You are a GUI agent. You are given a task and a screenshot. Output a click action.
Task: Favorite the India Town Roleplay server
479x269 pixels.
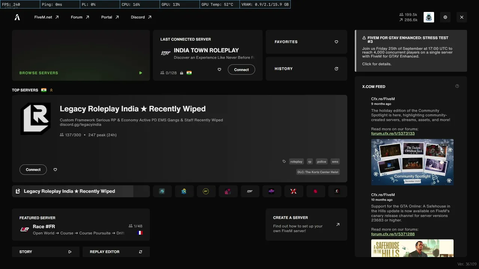[219, 69]
